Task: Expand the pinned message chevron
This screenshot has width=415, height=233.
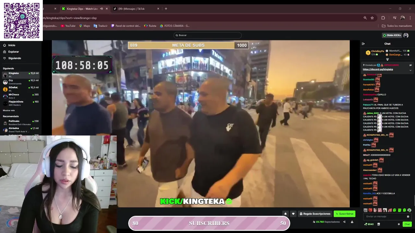Action: (x=410, y=70)
